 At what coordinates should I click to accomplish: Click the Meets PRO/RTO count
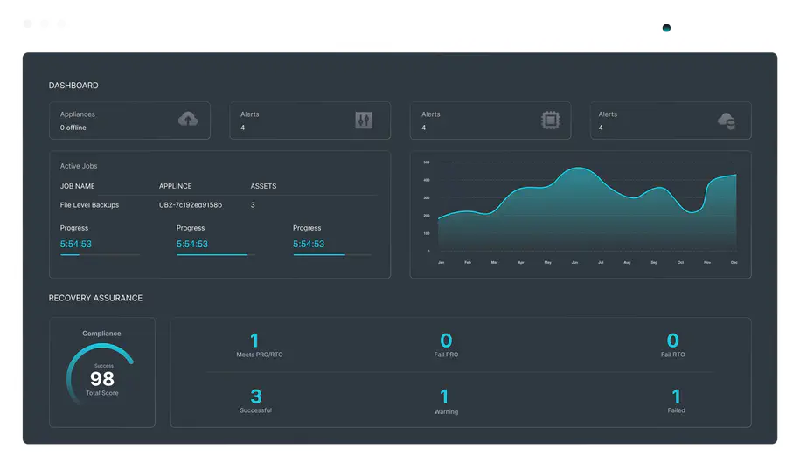254,341
